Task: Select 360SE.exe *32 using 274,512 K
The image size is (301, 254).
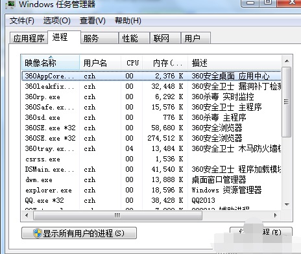Action: (x=151, y=138)
